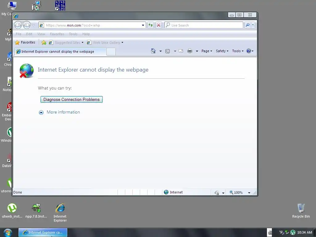Open search provider options dropdown

click(253, 25)
